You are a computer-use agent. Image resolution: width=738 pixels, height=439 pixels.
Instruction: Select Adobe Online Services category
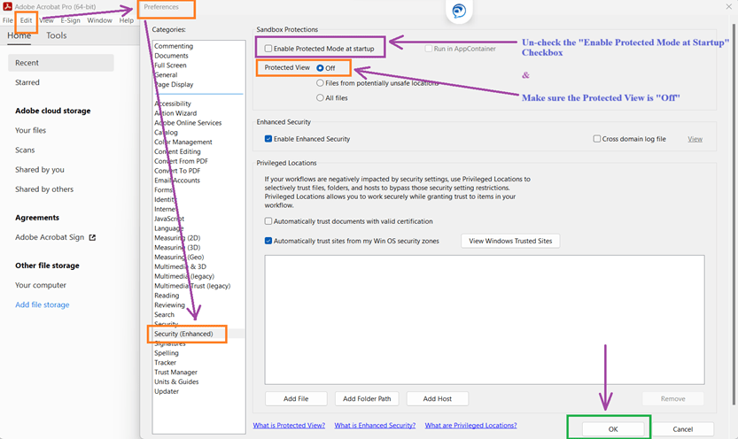coord(188,123)
